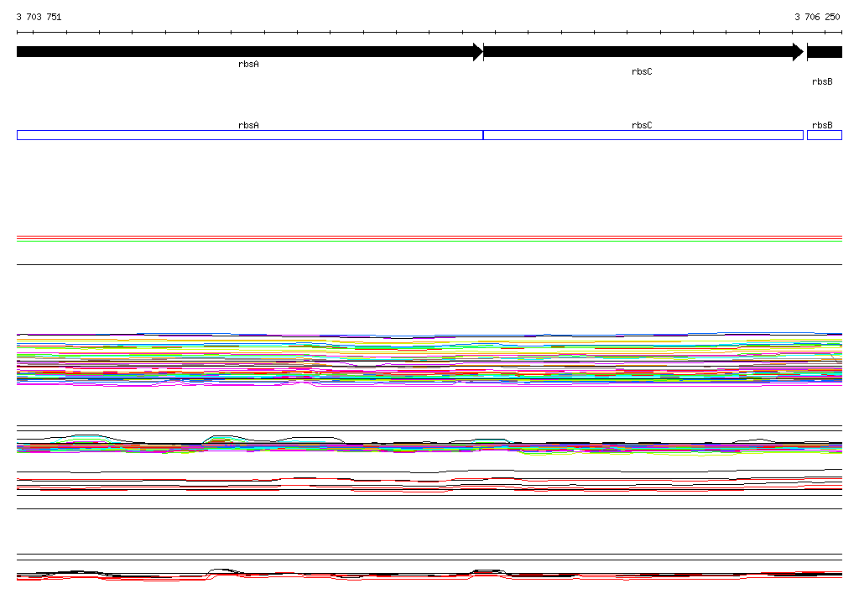Screen dimensions: 859x599
Task: Click the rbsC label above the blue box
Action: 642,125
